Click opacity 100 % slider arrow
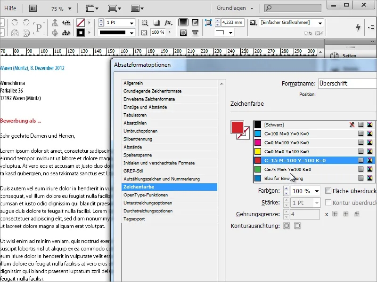377x282 pixels. point(170,32)
